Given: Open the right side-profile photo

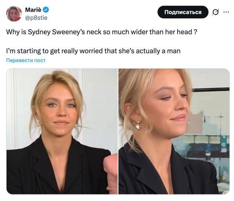Looking at the screenshot, I should 174,131.
